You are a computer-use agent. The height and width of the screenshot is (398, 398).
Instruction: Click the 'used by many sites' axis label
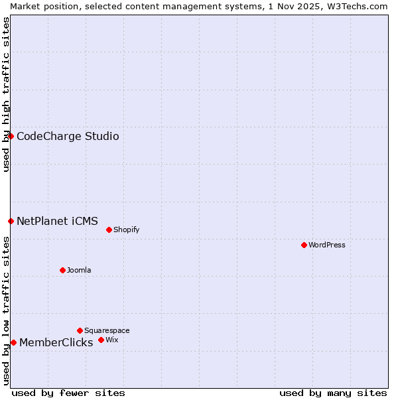[333, 393]
